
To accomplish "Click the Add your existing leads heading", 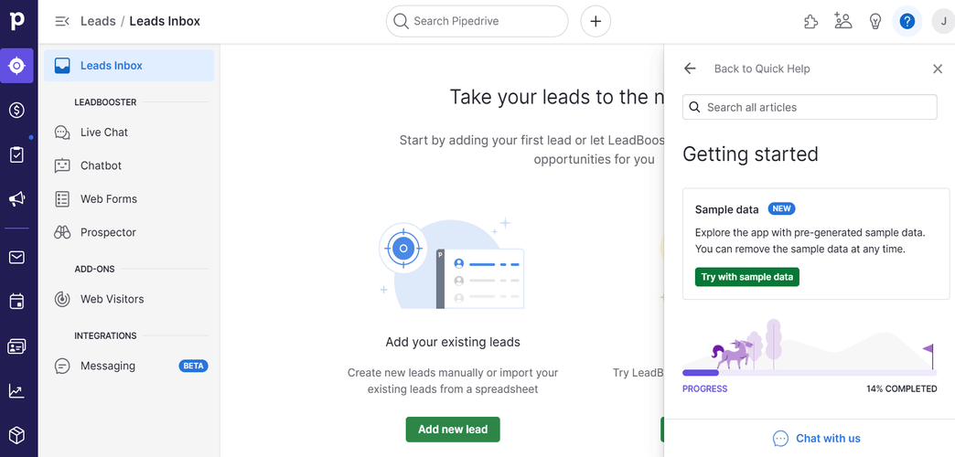I will [453, 342].
